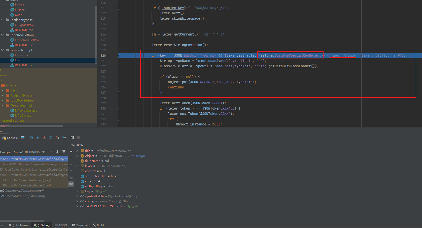The image size is (422, 228).
Task: Click the Move Watch Up arrow
Action: coord(71,165)
